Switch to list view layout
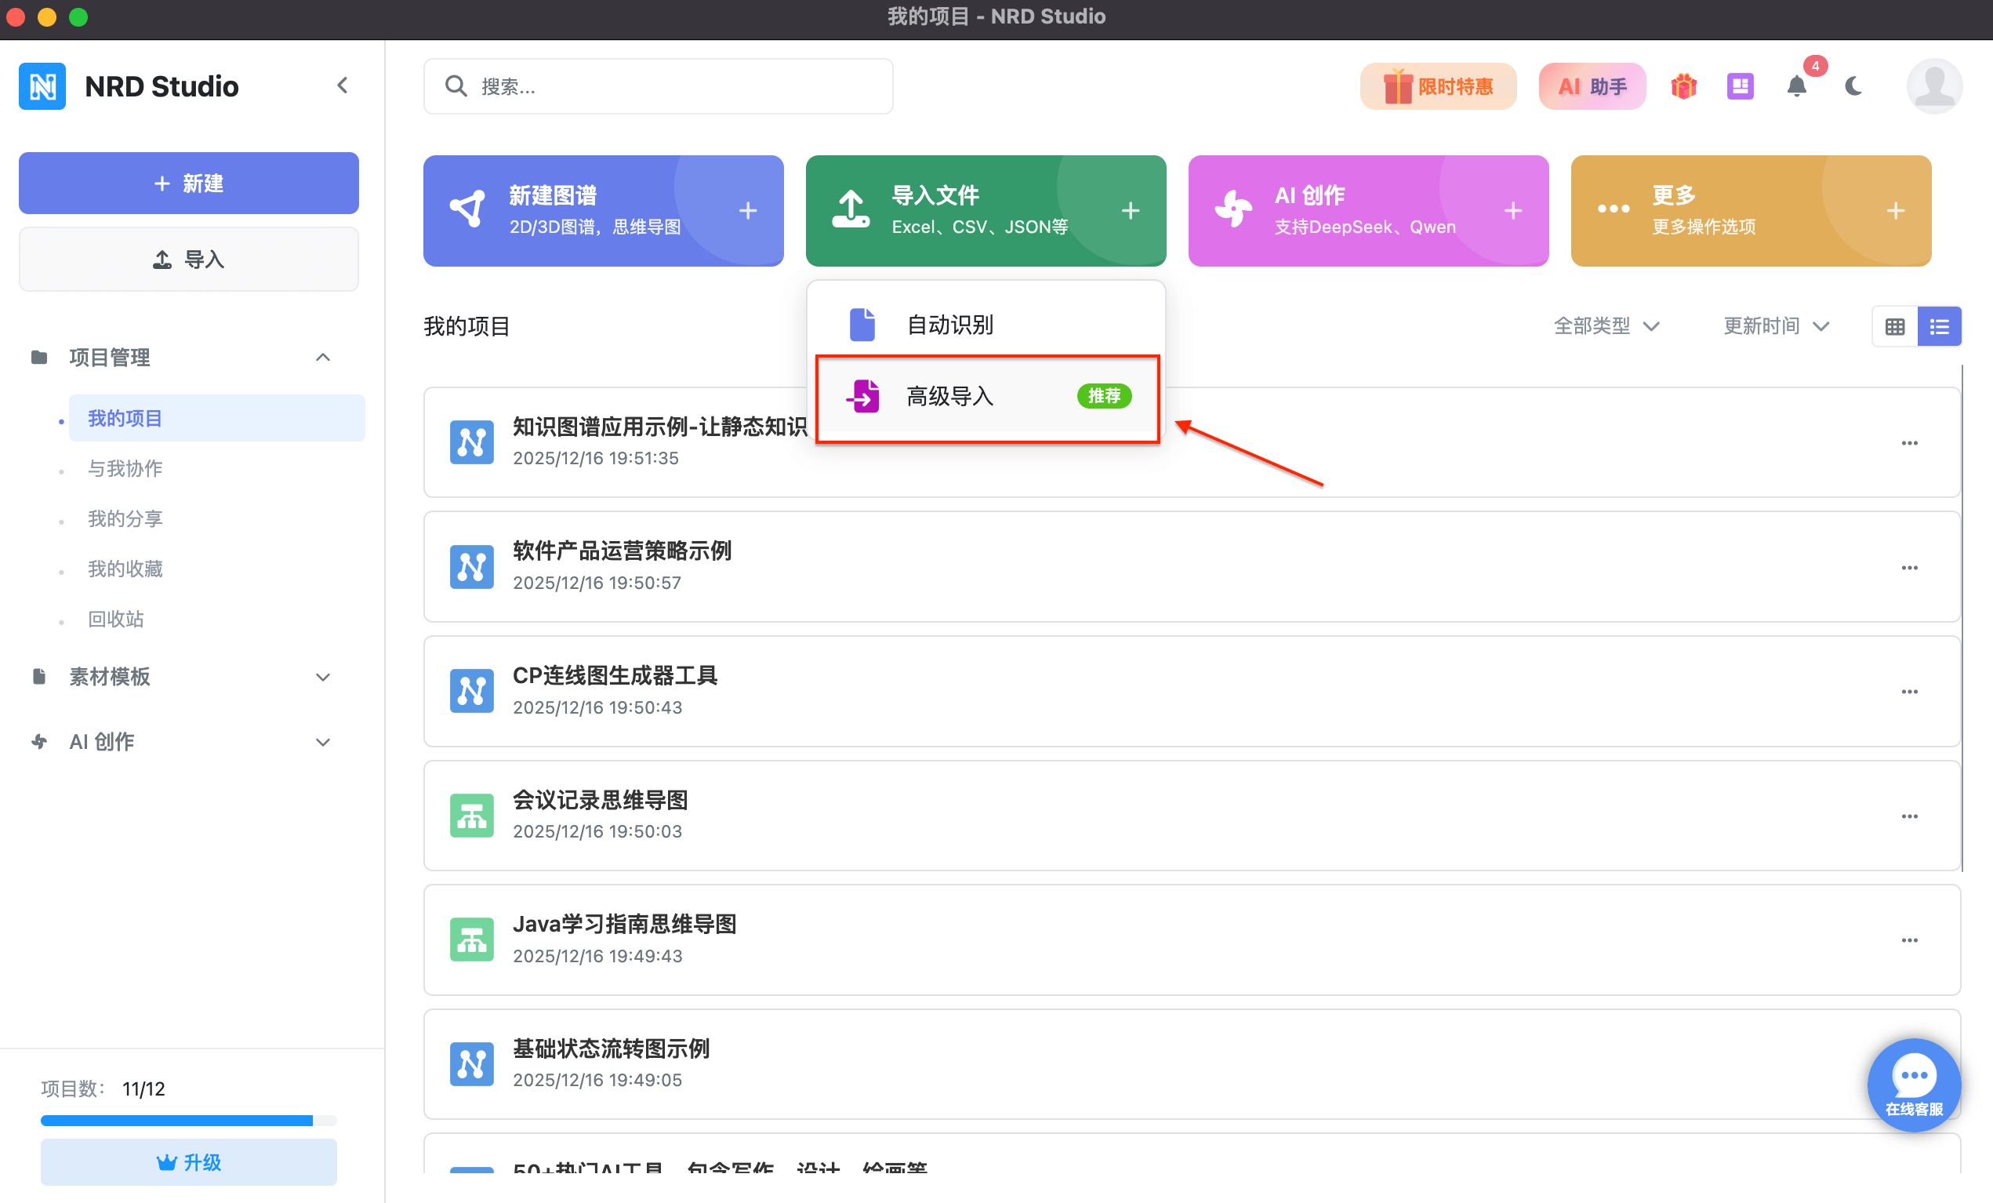This screenshot has width=1993, height=1203. click(1939, 327)
